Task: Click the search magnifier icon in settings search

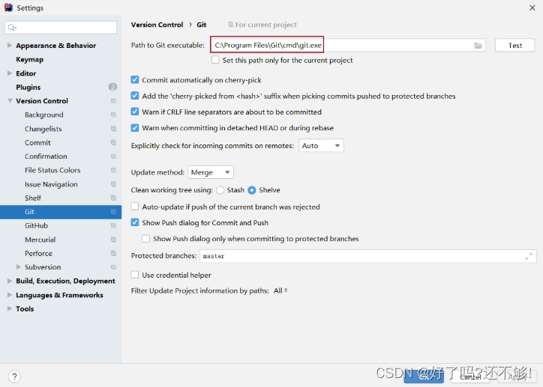Action: pyautogui.click(x=12, y=28)
